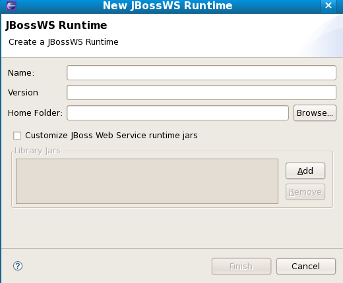Click the 'Create a JBossWS Runtime' description text
The width and height of the screenshot is (343, 283).
[63, 42]
